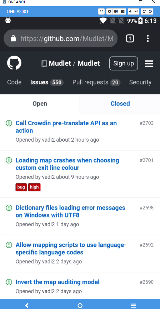Click text Opened by vadi2 about 2 hours ago
The image size is (160, 309).
(x=57, y=140)
